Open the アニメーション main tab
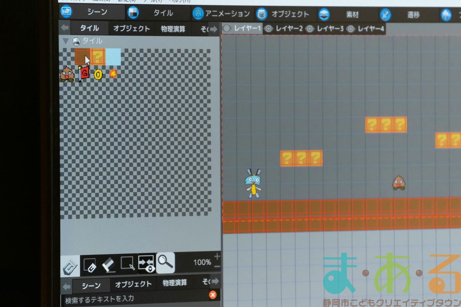461x307 pixels. pyautogui.click(x=222, y=14)
